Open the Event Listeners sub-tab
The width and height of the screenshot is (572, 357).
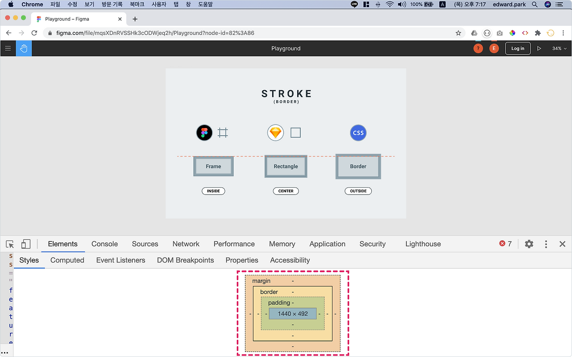click(x=121, y=260)
